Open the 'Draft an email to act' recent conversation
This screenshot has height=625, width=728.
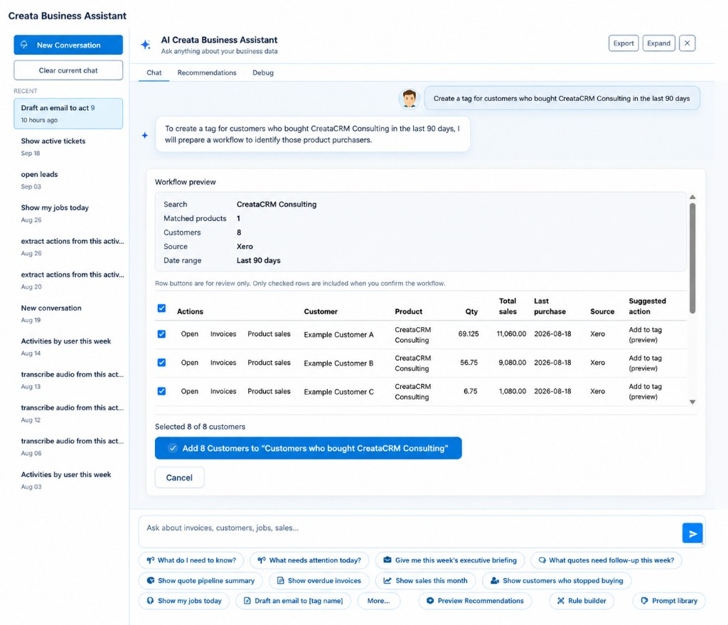68,113
